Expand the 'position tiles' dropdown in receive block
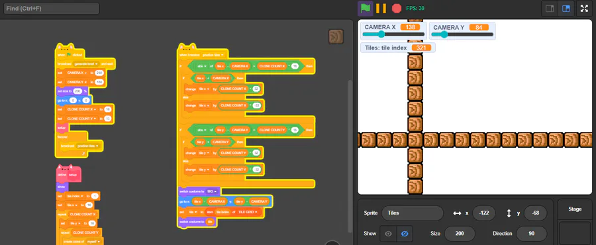The image size is (596, 245). click(215, 55)
